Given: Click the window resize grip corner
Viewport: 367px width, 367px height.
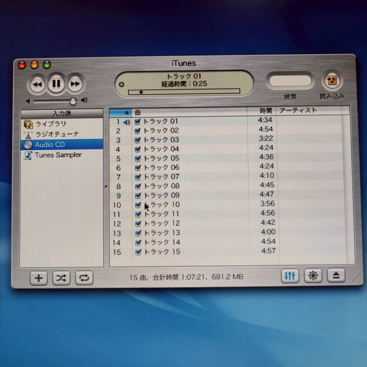Looking at the screenshot, I should click(x=357, y=278).
